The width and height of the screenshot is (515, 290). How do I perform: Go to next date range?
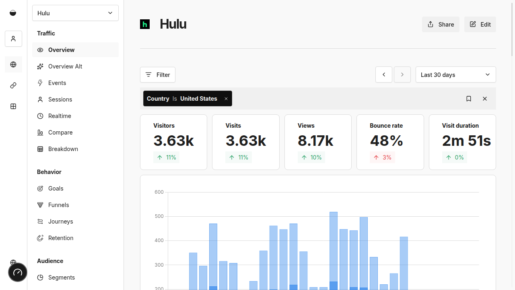[402, 75]
